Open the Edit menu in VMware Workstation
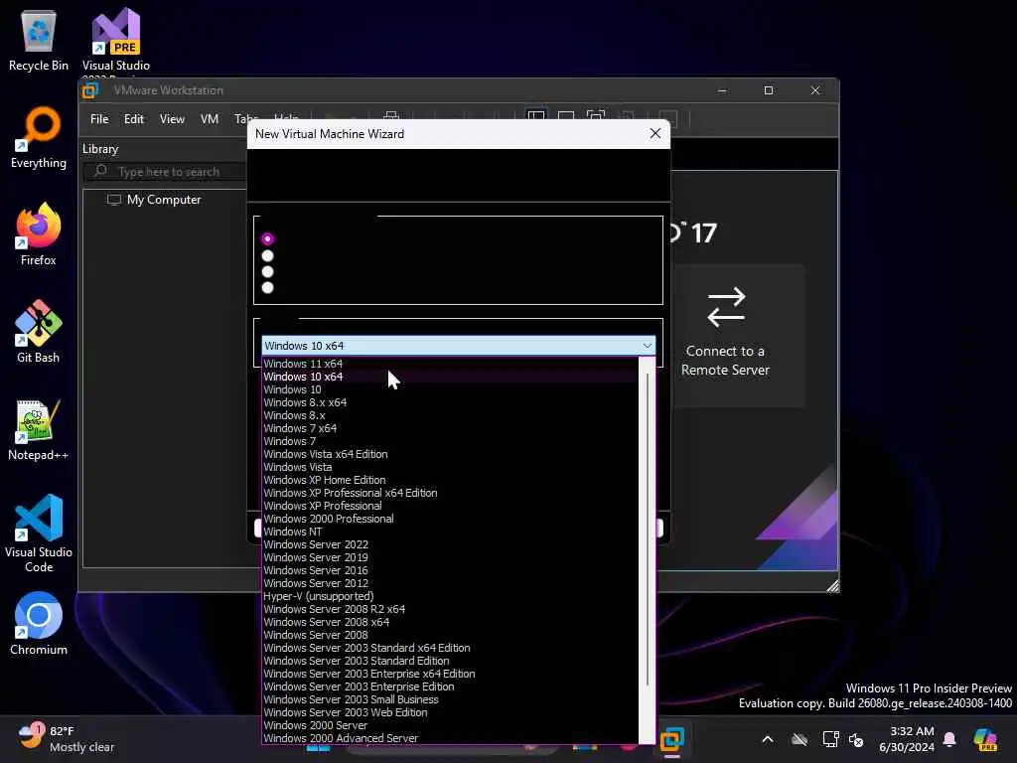The image size is (1017, 763). (x=134, y=119)
